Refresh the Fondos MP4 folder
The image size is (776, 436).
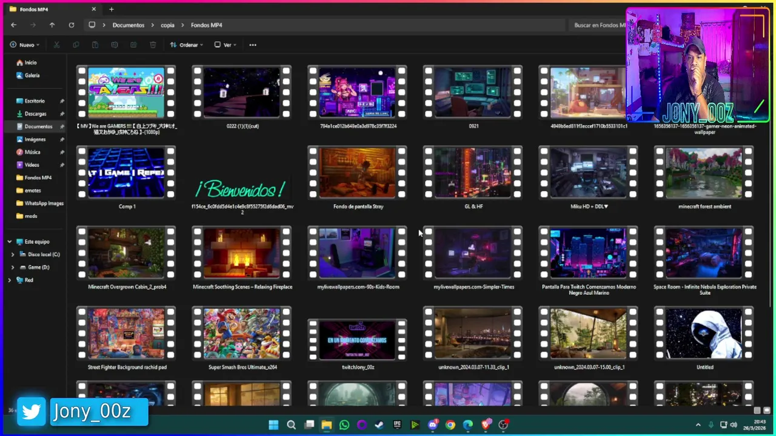[x=72, y=25]
